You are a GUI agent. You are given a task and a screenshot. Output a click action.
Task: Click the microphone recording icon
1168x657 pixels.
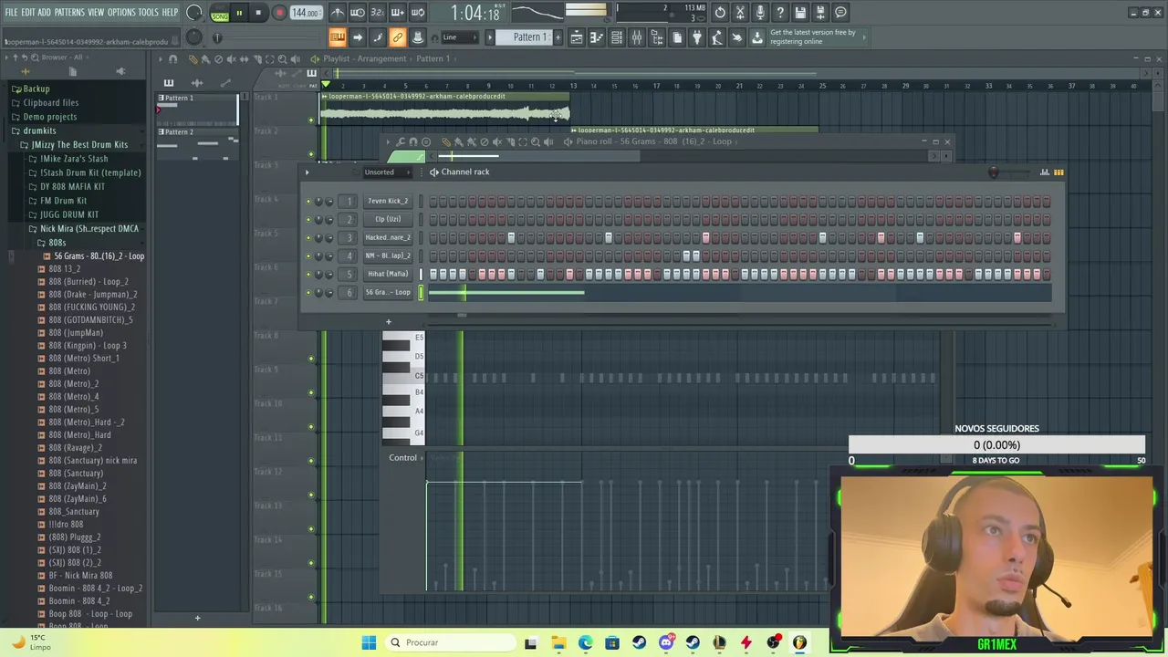point(760,13)
